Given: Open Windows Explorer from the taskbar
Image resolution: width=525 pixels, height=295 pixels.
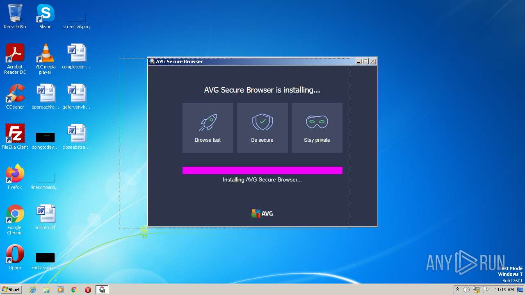Looking at the screenshot, I should pos(46,290).
